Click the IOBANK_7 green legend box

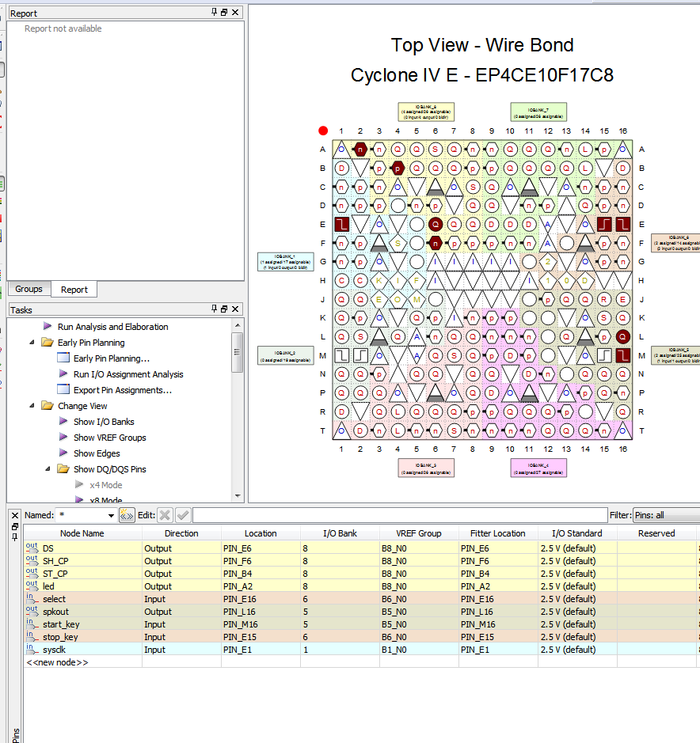[x=538, y=112]
